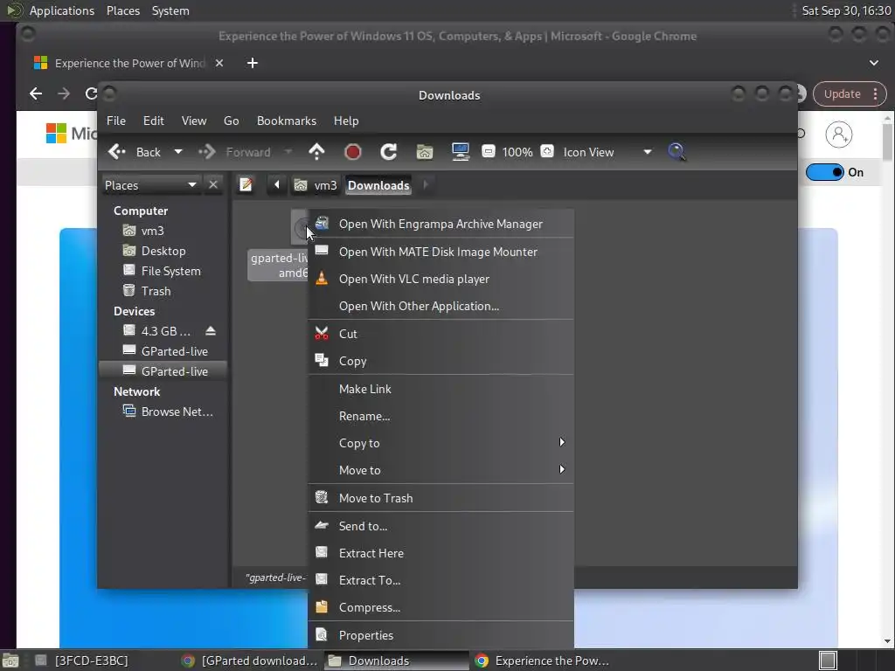Click the path bar right scroll arrow
The width and height of the screenshot is (895, 671).
pyautogui.click(x=426, y=185)
